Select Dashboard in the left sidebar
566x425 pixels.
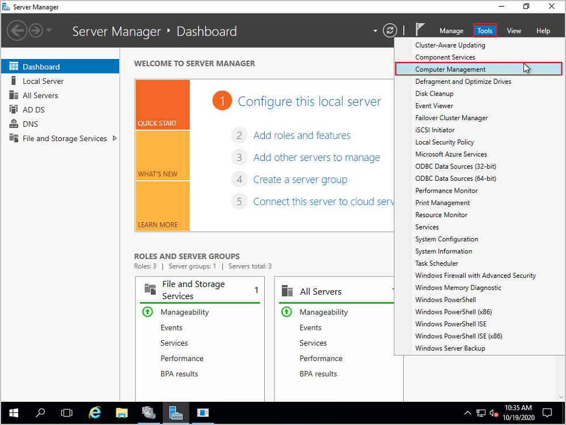click(60, 67)
